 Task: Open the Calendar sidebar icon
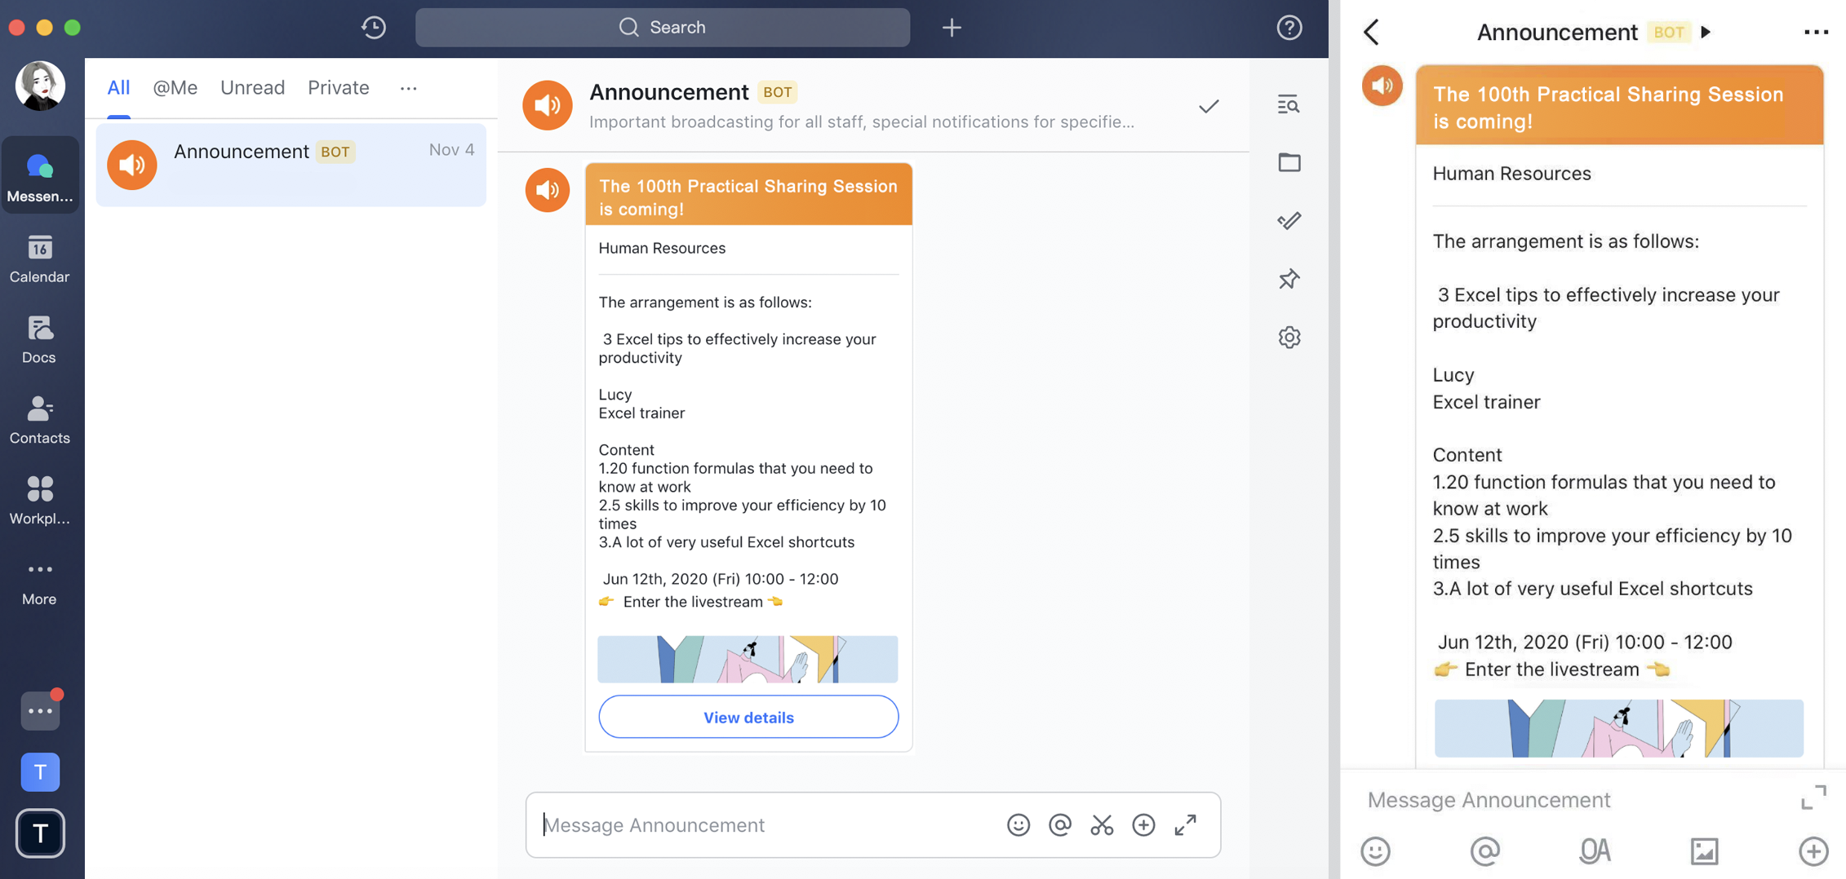[39, 258]
